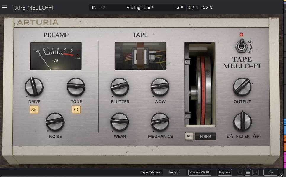Open the preset library browser icon
The width and height of the screenshot is (286, 177).
point(94,7)
